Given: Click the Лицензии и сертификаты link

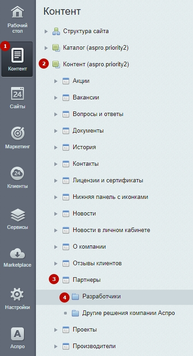Looking at the screenshot, I should point(108,181).
